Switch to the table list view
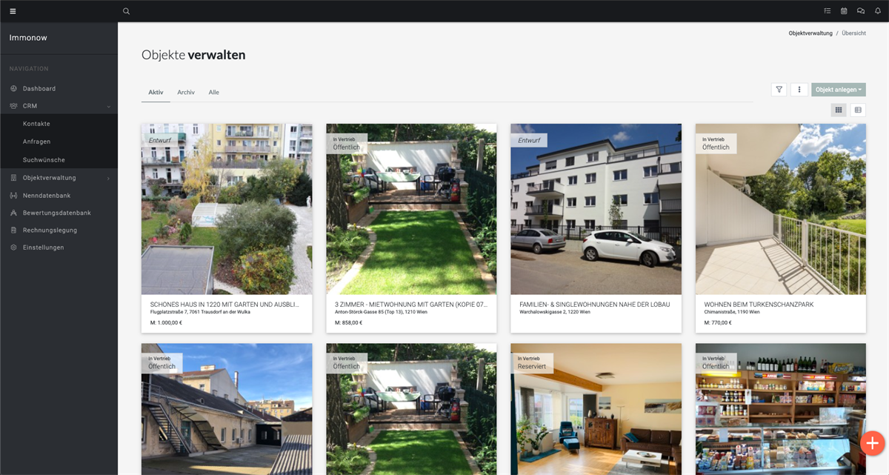889x475 pixels. click(858, 110)
